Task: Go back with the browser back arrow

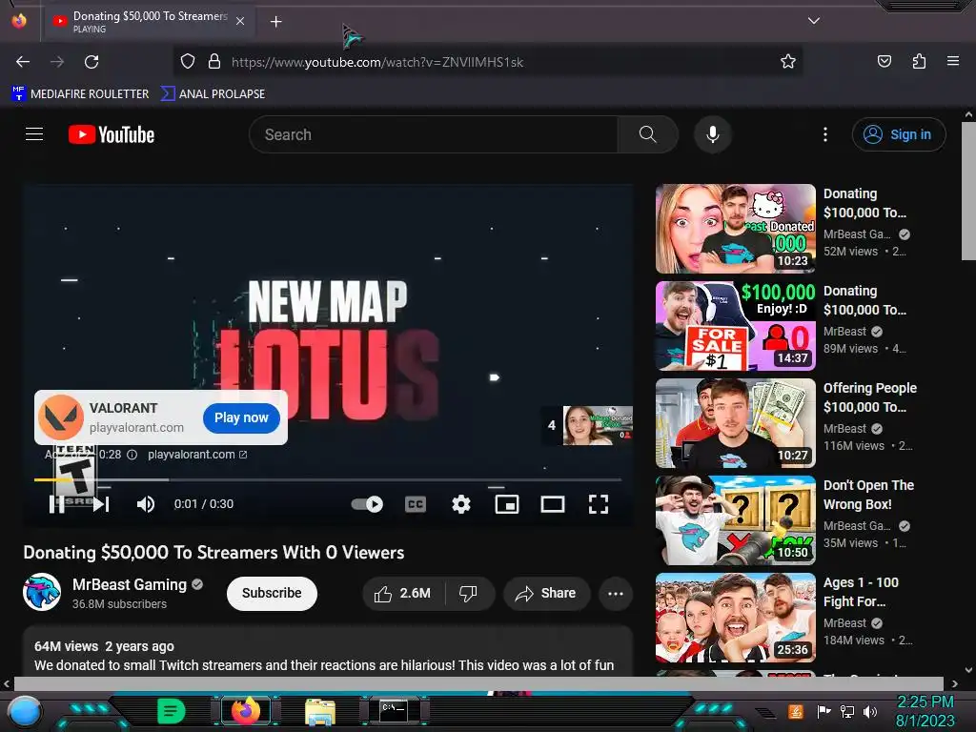Action: (x=23, y=62)
